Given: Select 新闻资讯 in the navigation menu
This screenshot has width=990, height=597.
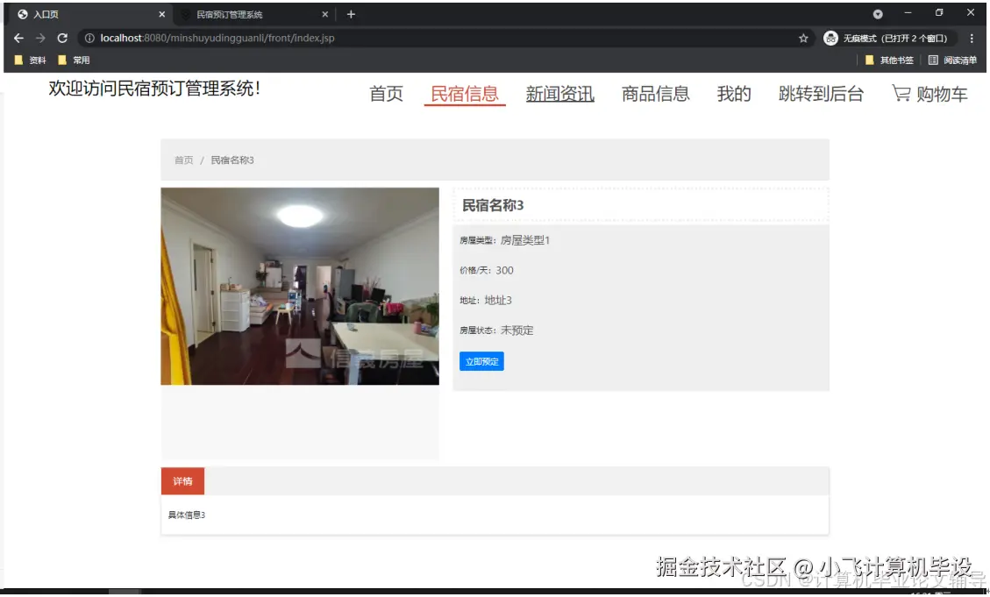Looking at the screenshot, I should 559,94.
